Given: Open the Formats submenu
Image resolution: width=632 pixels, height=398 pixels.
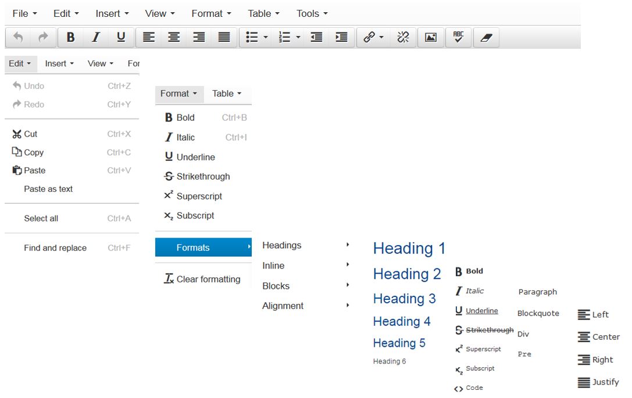Looking at the screenshot, I should click(x=203, y=248).
